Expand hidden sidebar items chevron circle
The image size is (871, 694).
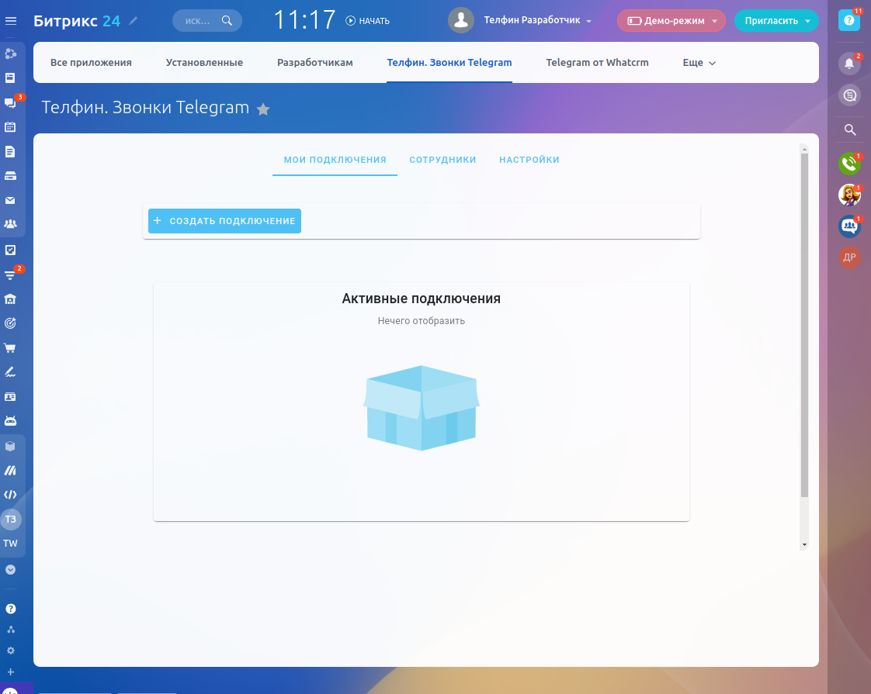click(11, 570)
